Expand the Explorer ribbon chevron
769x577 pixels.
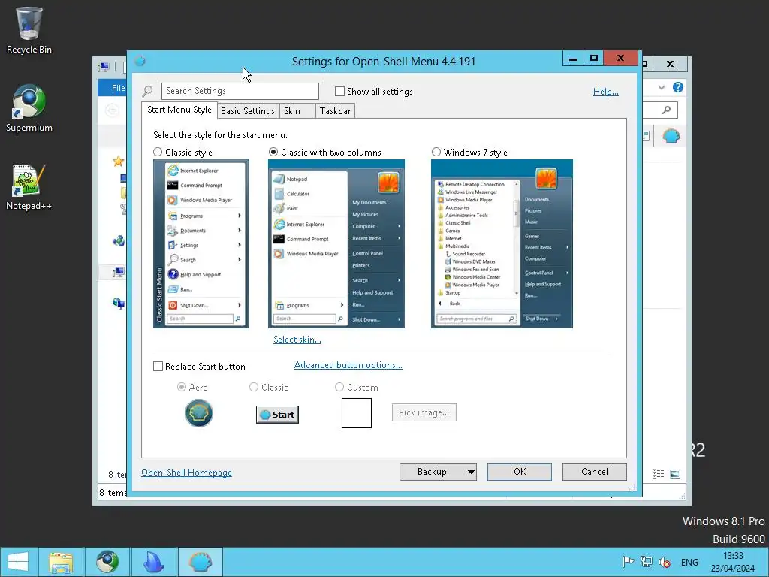(x=661, y=87)
